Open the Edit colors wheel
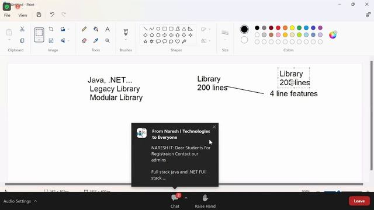Image resolution: width=374 pixels, height=210 pixels. coord(333,35)
